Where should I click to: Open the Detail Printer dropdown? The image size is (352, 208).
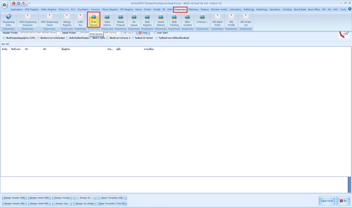(119, 33)
